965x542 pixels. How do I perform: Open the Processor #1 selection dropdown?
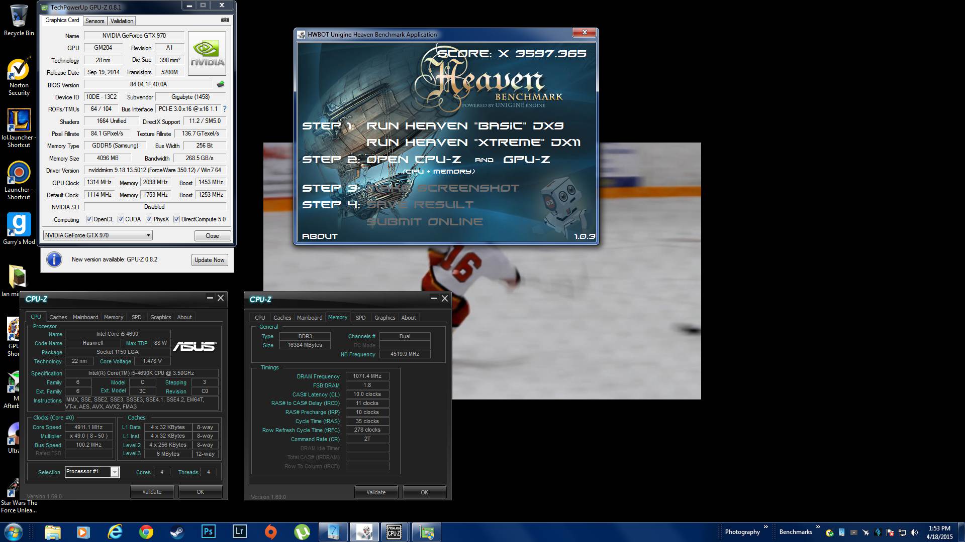(x=92, y=472)
